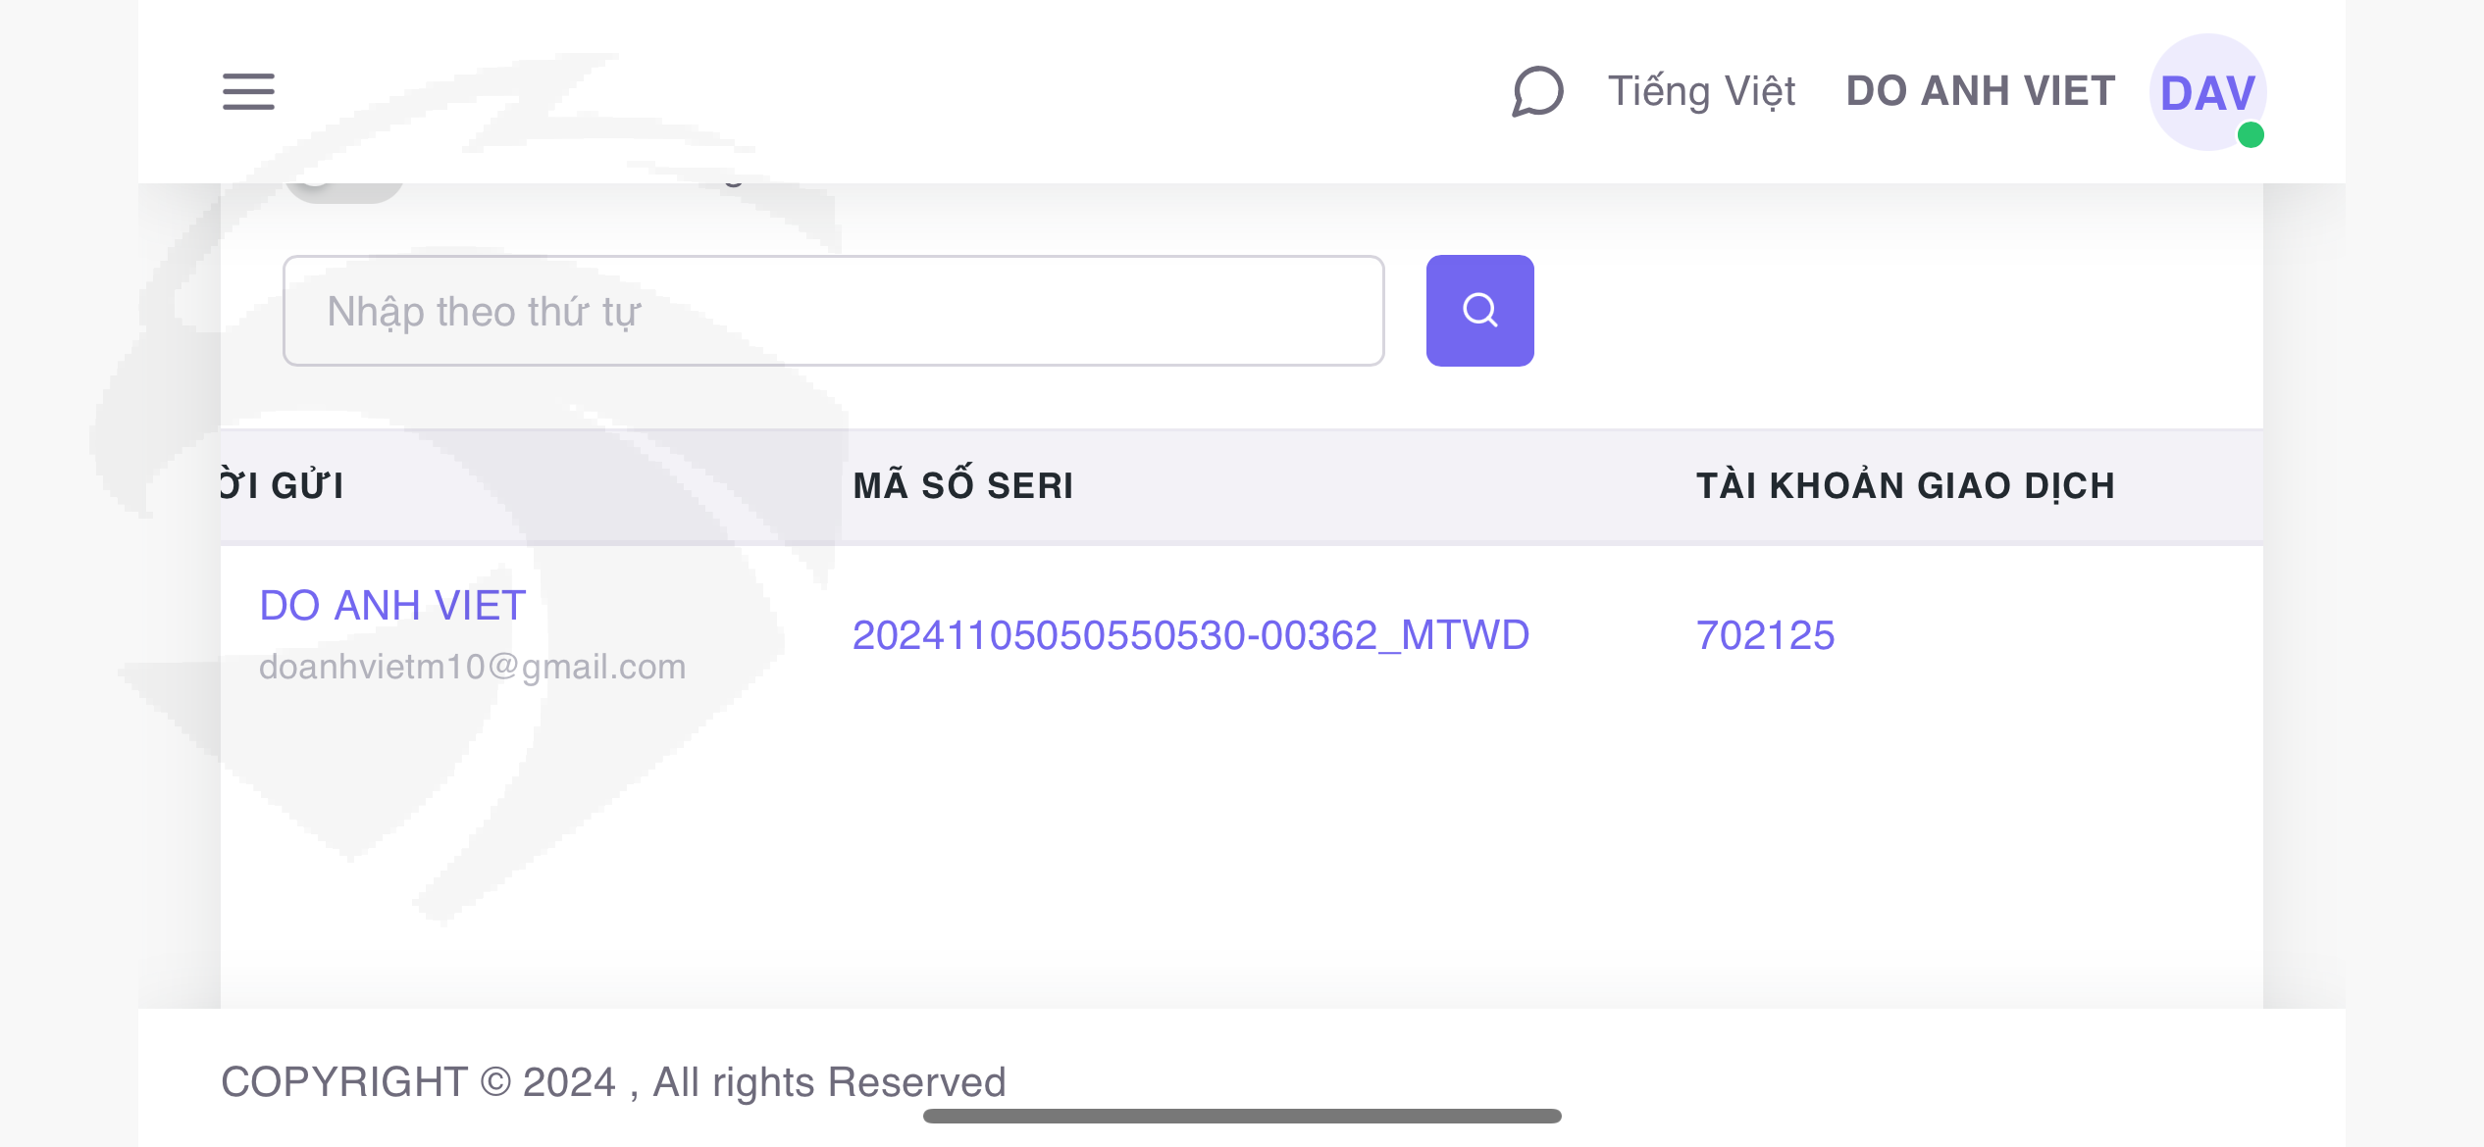This screenshot has width=2484, height=1147.
Task: Click the purple magnifier search button
Action: click(1479, 310)
